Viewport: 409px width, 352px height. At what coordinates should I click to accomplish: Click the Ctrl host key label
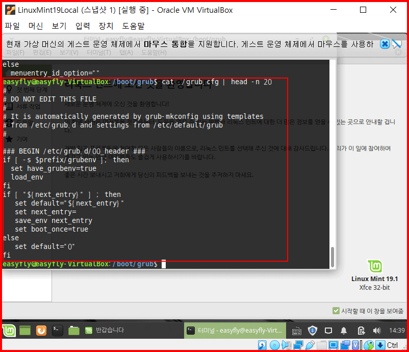pyautogui.click(x=392, y=345)
